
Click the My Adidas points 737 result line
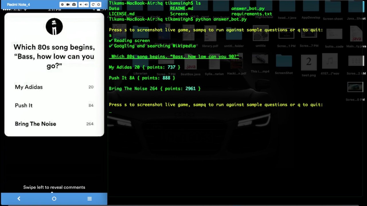pyautogui.click(x=145, y=67)
